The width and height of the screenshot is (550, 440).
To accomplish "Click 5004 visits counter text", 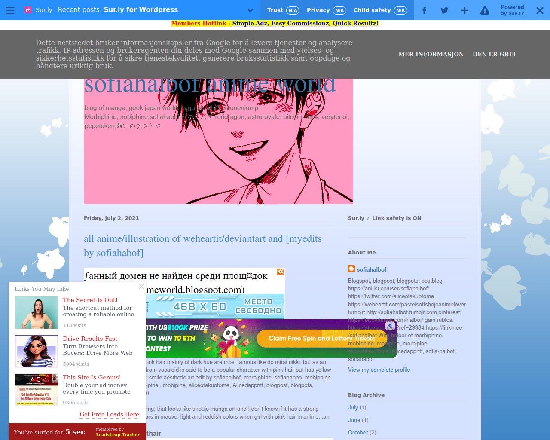I will pyautogui.click(x=76, y=364).
